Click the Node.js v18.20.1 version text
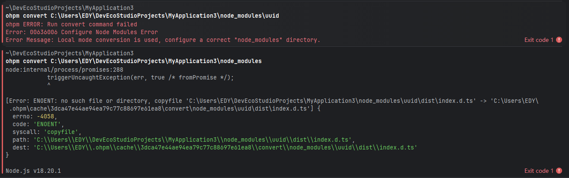The image size is (569, 178). click(33, 171)
